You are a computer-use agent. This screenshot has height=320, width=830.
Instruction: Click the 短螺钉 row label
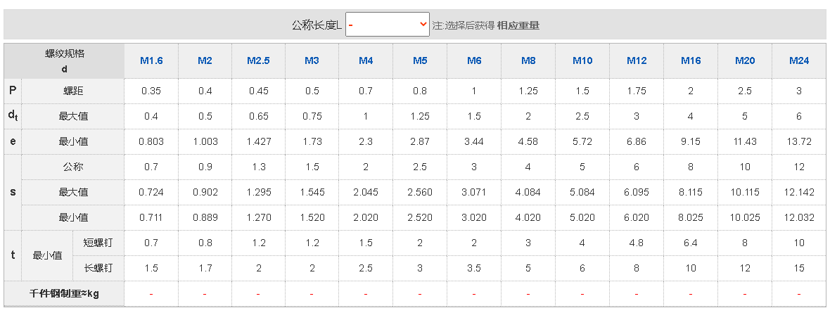point(98,243)
